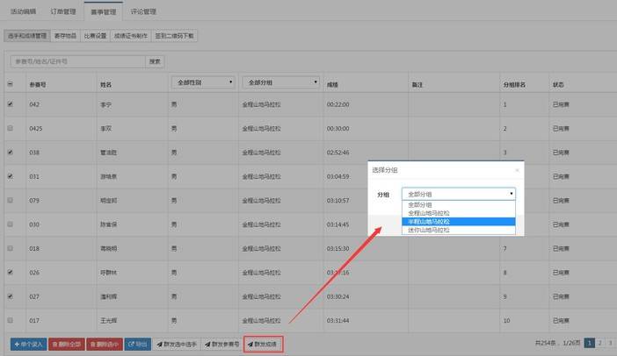Open the 评论管理 tab
This screenshot has height=356, width=617.
click(142, 11)
